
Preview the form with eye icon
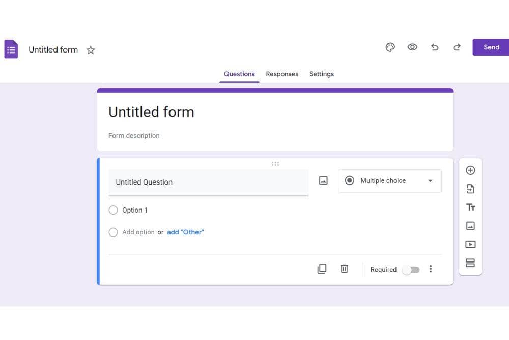[x=412, y=47]
